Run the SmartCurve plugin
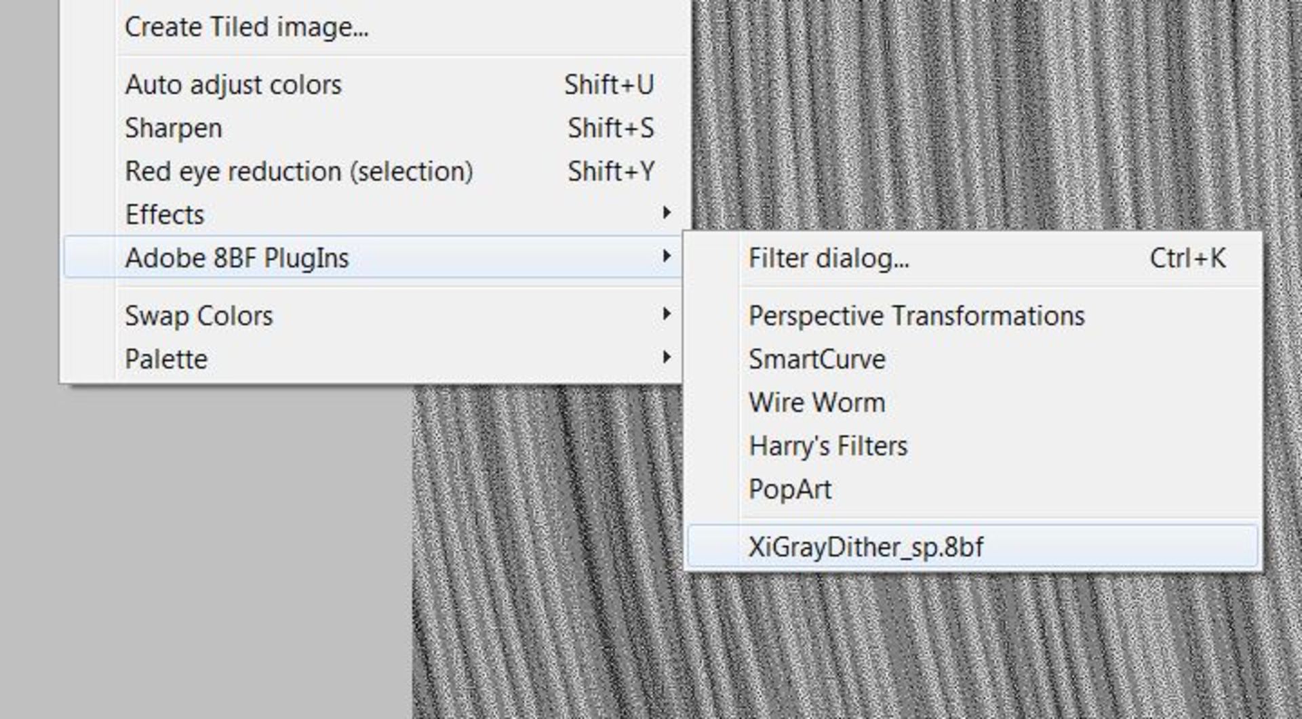Viewport: 1302px width, 719px height. [x=817, y=360]
